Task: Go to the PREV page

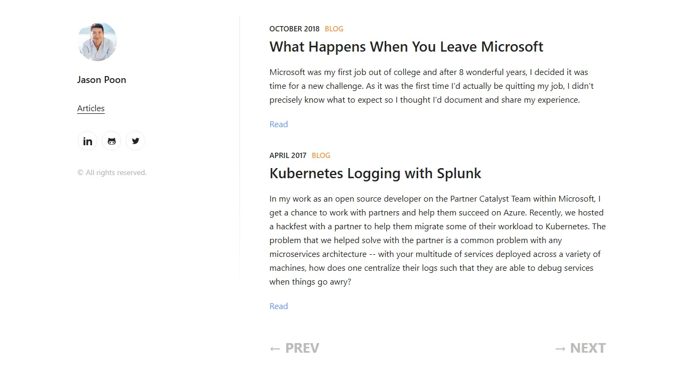Action: coord(294,348)
